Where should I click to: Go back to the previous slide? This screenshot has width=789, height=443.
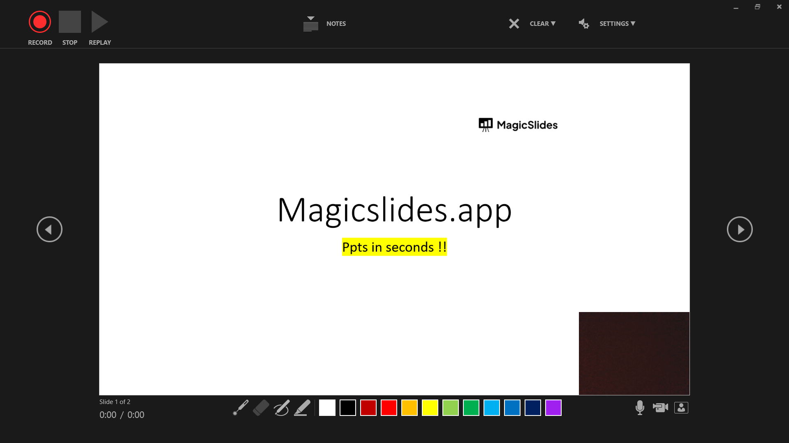click(49, 229)
